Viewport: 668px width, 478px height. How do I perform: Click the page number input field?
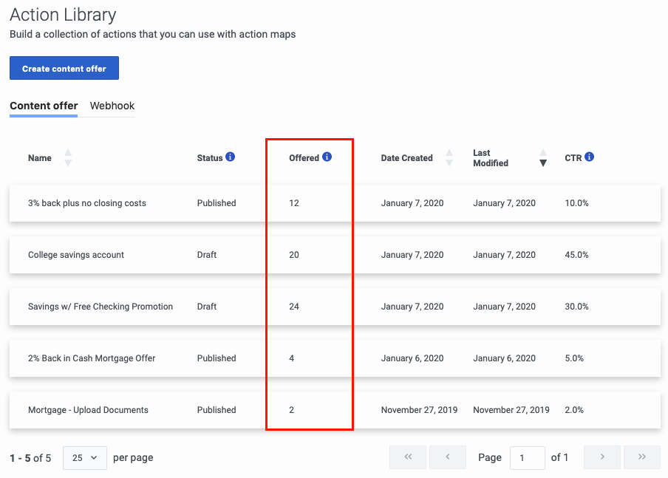pos(528,458)
